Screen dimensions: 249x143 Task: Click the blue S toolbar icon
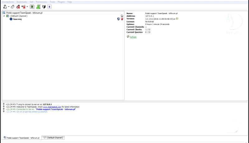coord(49,7)
